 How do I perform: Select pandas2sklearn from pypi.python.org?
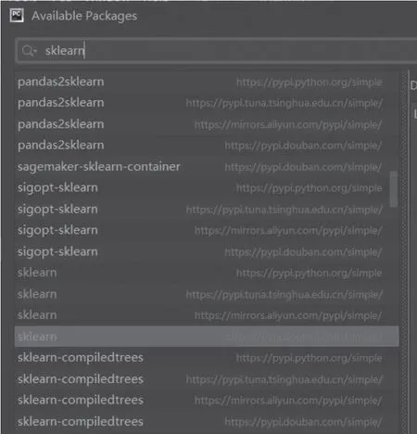[207, 83]
